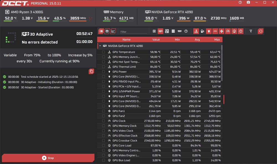
Task: Sort by the Avg column header
Action: click(197, 39)
